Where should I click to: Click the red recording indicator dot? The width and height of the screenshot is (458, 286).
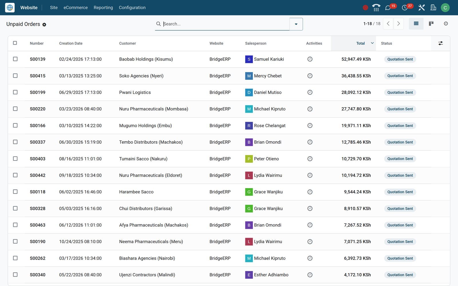(x=365, y=8)
